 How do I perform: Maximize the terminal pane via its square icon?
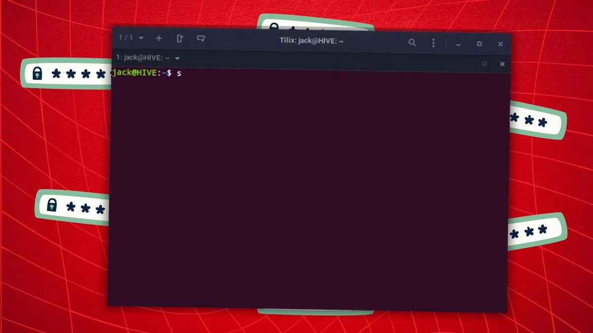pyautogui.click(x=485, y=64)
